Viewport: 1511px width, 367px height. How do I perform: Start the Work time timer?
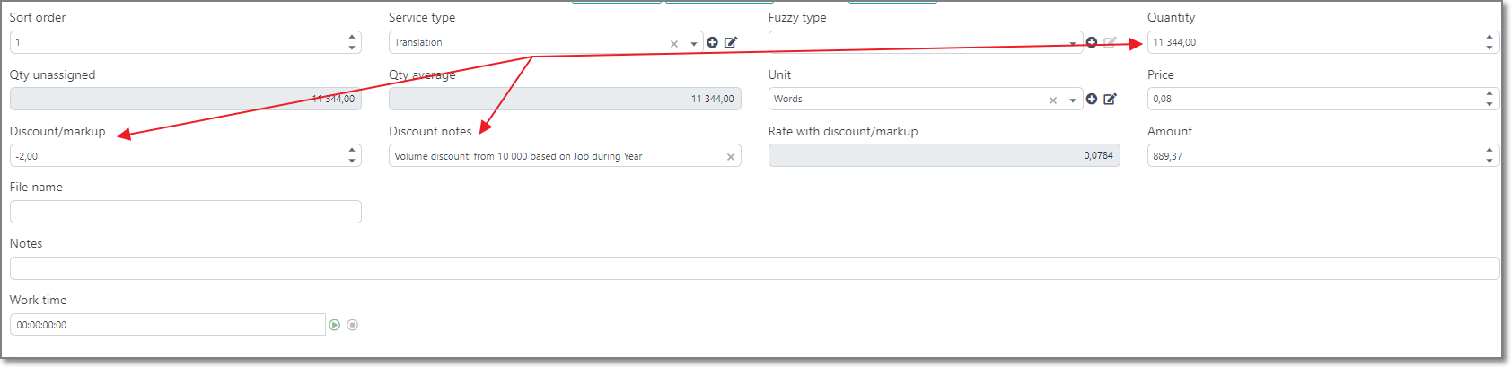pos(335,325)
